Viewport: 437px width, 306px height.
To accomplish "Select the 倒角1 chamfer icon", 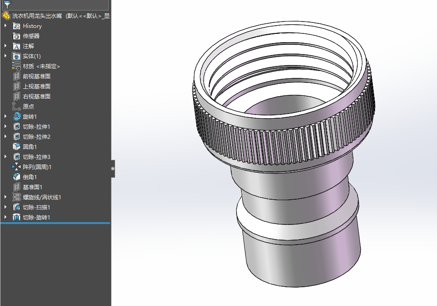I will coord(17,177).
